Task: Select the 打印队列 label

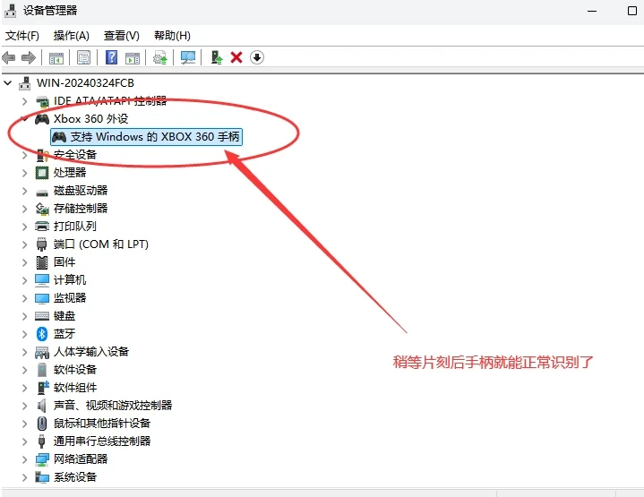Action: [74, 227]
